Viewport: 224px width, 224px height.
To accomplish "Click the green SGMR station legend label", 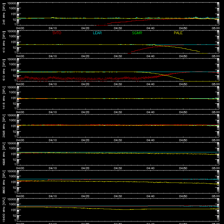I will [x=137, y=33].
